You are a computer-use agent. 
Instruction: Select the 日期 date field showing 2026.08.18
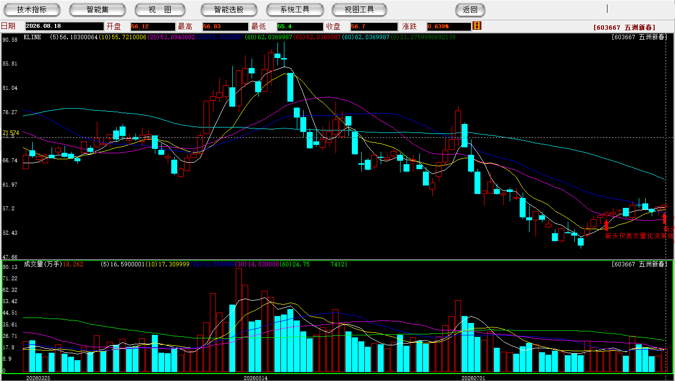65,26
